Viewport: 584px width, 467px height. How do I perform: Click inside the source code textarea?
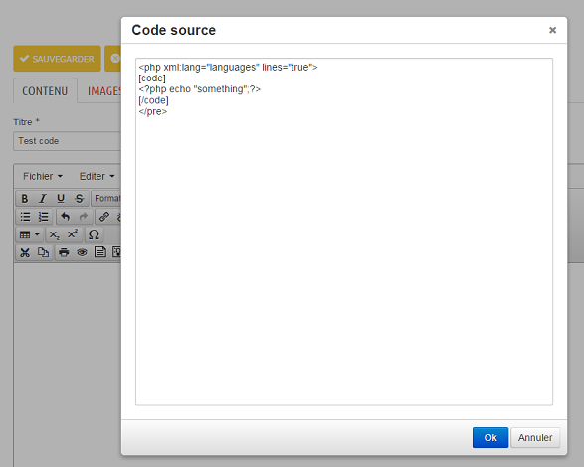click(x=344, y=232)
